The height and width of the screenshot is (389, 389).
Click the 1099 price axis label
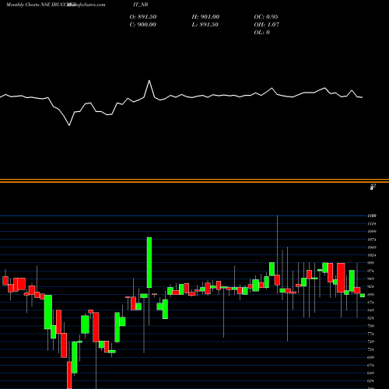click(x=372, y=232)
